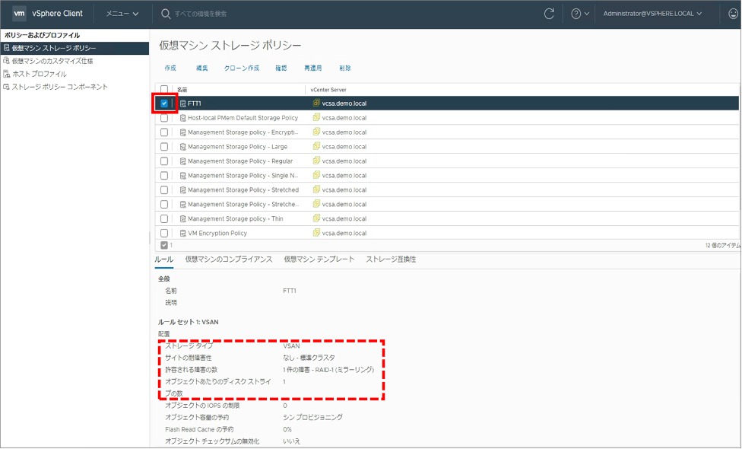
Task: Click the 1 件の障害 - RAID-1 value
Action: tap(328, 370)
